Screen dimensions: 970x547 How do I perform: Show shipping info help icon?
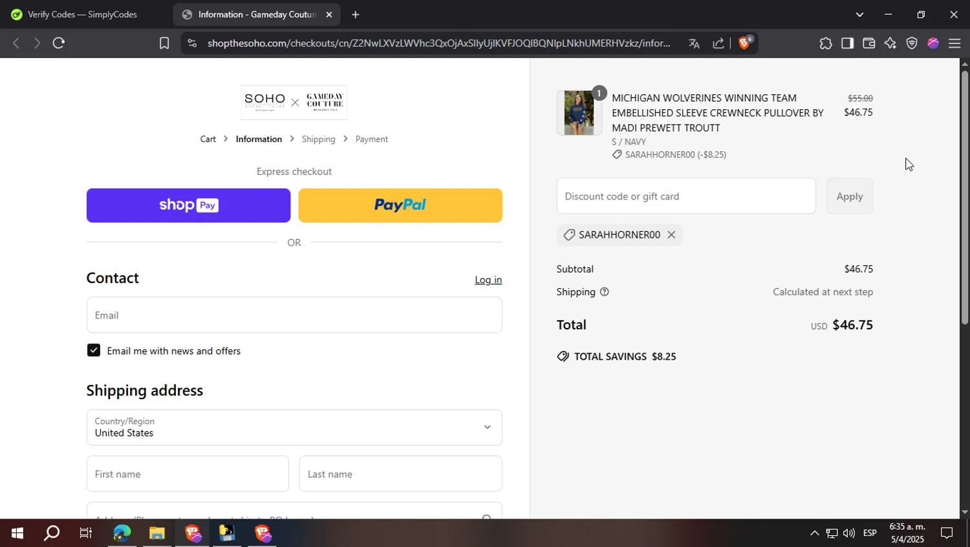[x=604, y=292]
